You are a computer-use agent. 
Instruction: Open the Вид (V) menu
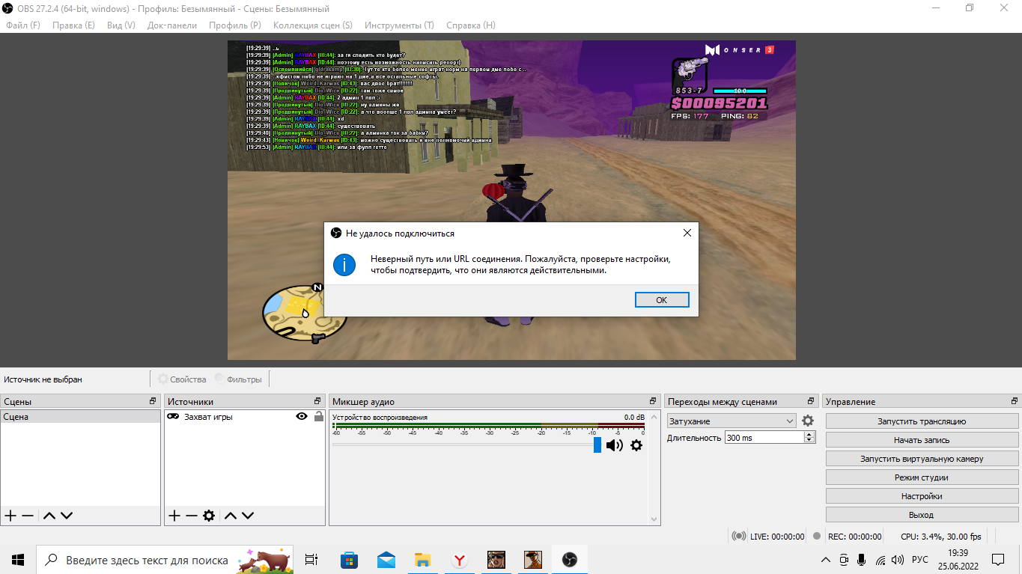(x=121, y=25)
